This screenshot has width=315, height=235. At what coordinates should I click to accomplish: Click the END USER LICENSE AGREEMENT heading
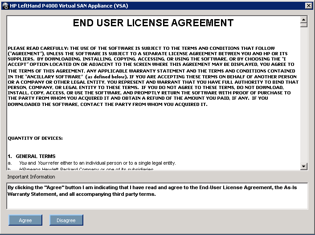(x=153, y=23)
